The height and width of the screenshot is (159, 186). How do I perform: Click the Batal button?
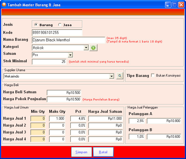pos(103,152)
